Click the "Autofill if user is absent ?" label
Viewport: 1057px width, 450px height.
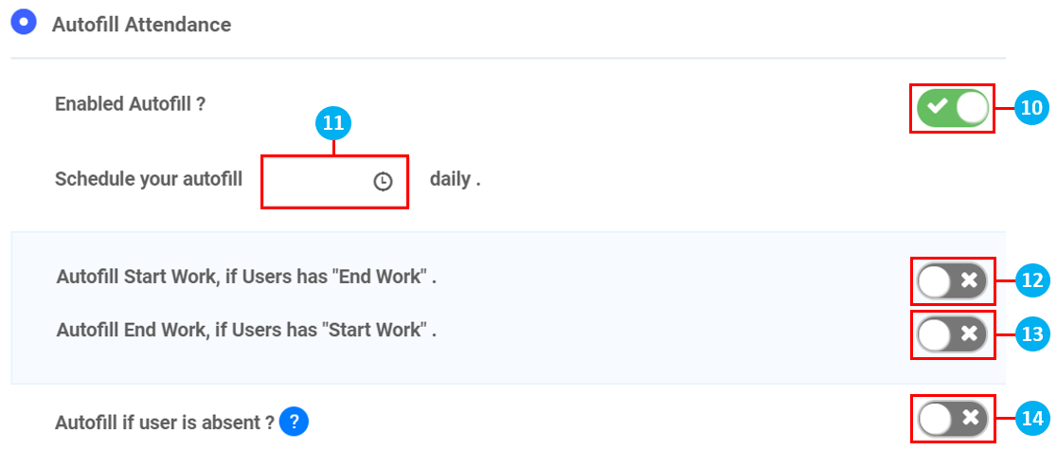pos(165,422)
